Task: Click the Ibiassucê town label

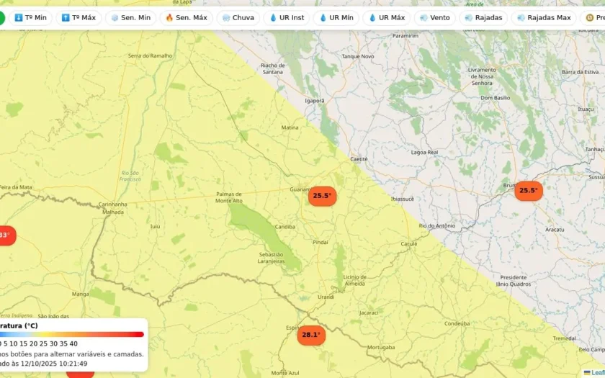Action: click(x=403, y=199)
